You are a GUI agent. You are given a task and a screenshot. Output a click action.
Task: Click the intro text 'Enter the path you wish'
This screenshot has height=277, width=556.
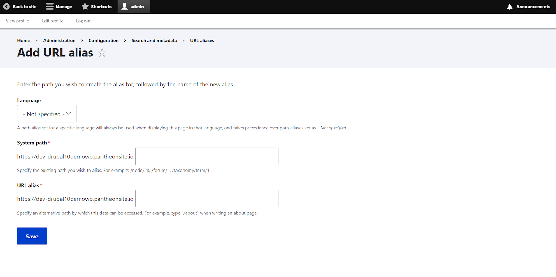(126, 84)
